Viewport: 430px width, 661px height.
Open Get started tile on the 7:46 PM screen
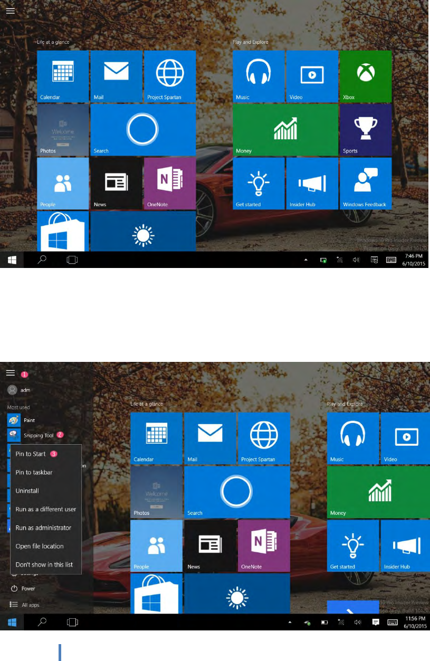click(x=259, y=183)
